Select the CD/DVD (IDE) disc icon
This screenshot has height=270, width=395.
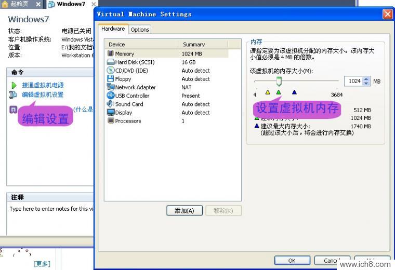click(x=110, y=70)
